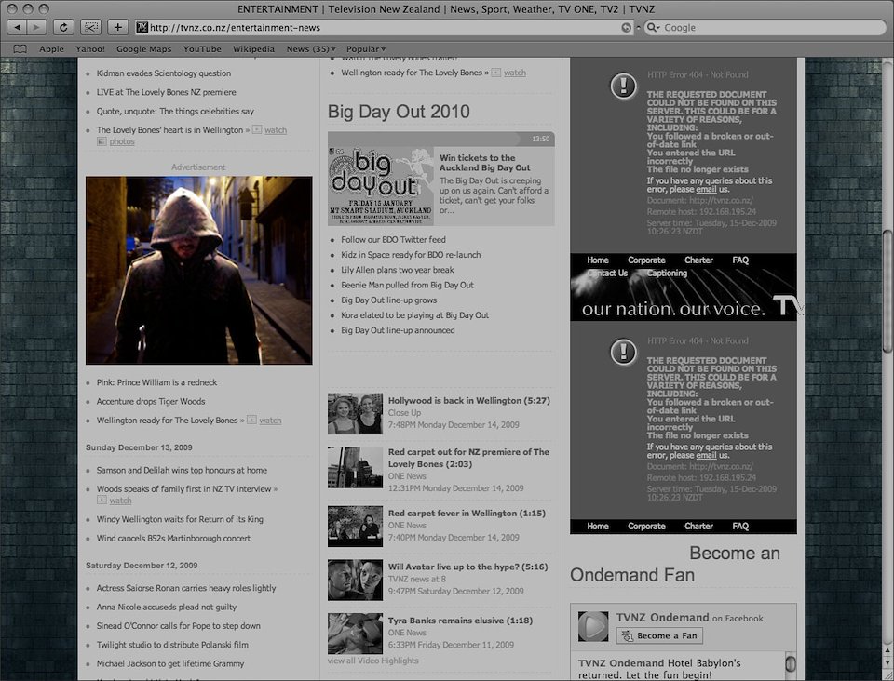Click the video icon beside Lovely Bones' heart watch link

[x=257, y=130]
